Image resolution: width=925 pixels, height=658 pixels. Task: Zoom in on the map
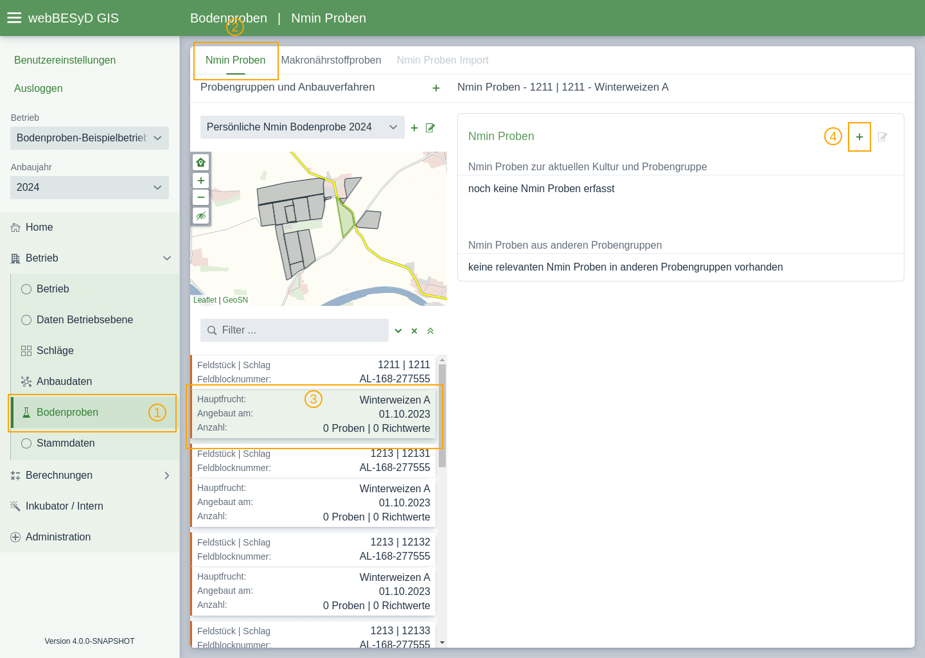click(x=201, y=181)
